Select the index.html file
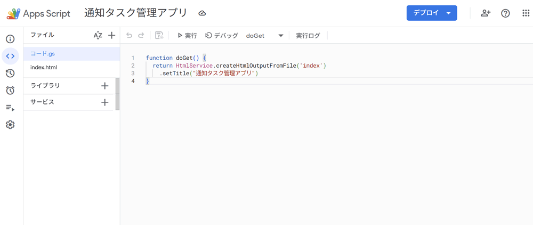Viewport: 533px width, 225px height. click(x=44, y=68)
